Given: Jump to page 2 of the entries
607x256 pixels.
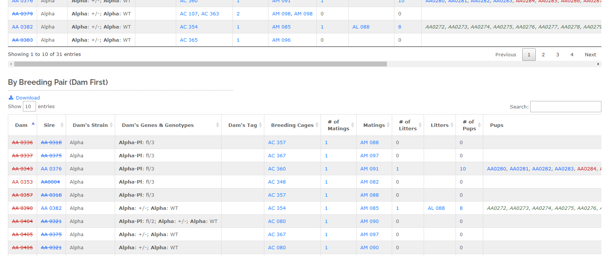Looking at the screenshot, I should click(543, 54).
